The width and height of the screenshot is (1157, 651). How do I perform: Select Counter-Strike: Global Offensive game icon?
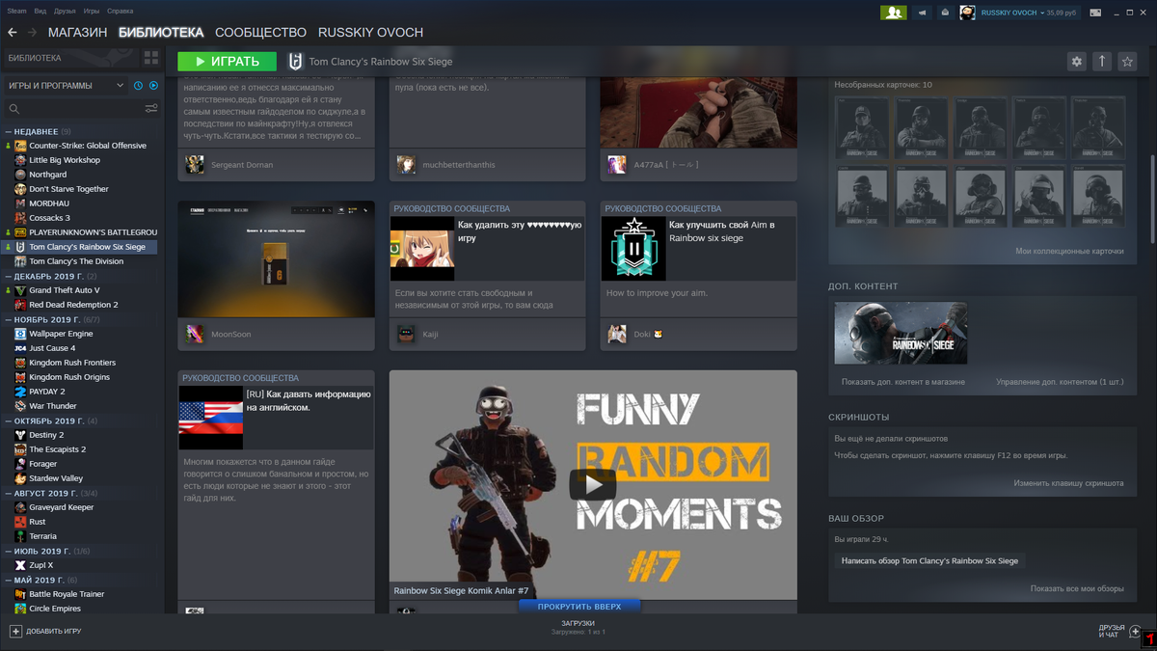coord(20,146)
